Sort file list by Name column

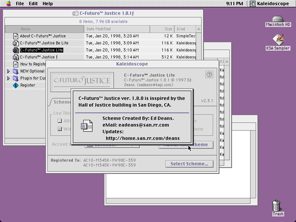(x=44, y=29)
